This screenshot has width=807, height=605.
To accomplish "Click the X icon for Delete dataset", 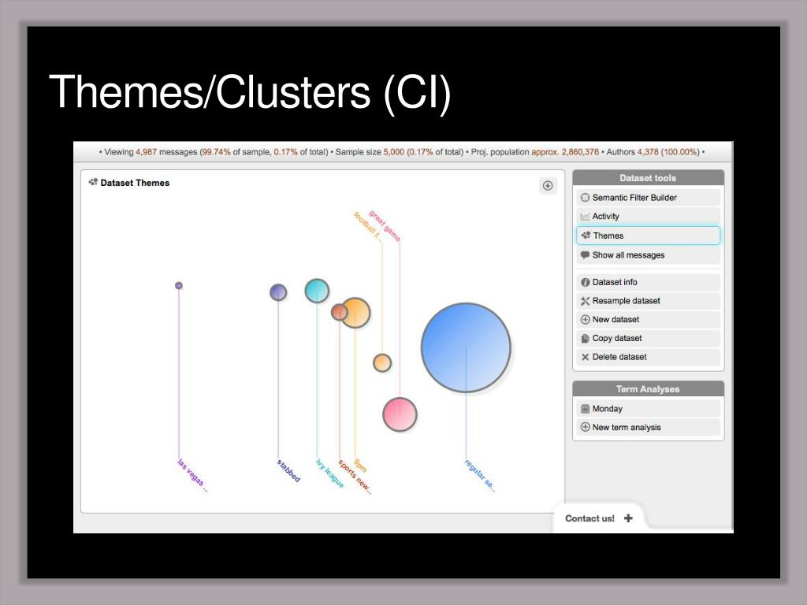I will point(585,357).
